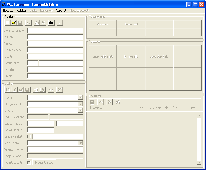
Task: Expand the Maksuehto dropdown
Action: coord(80,143)
